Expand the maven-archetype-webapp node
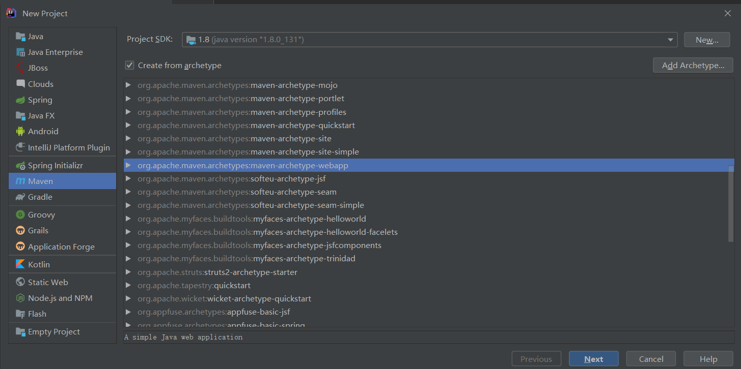The width and height of the screenshot is (741, 369). click(128, 165)
